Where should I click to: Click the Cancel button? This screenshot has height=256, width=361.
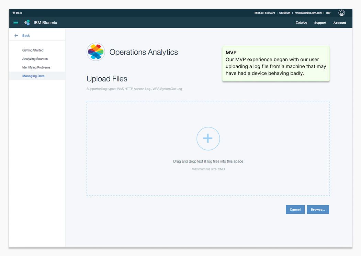coord(295,209)
